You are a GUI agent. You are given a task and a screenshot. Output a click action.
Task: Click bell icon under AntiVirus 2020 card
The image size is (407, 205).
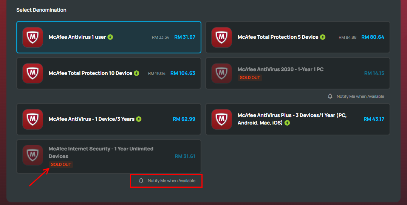330,96
